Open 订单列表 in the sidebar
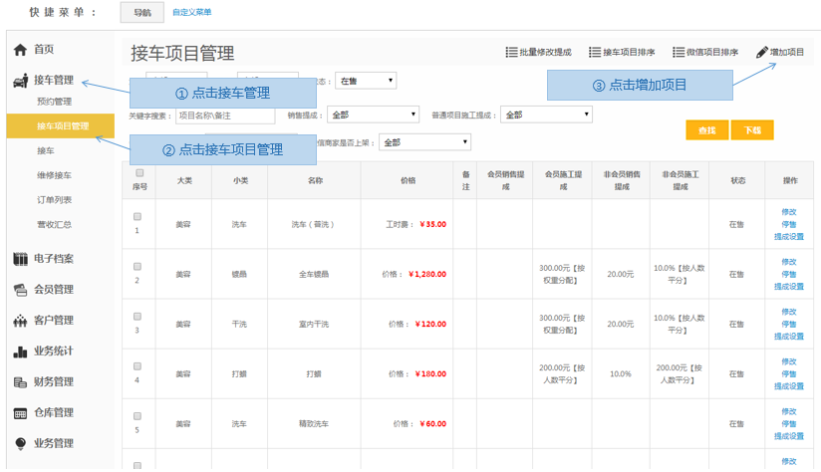Screen dimensions: 821x472 [54, 200]
